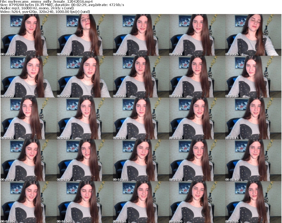This screenshot has width=282, height=223.
Task: Click the frame at 00:01:05
Action: pyautogui.click(x=141, y=119)
